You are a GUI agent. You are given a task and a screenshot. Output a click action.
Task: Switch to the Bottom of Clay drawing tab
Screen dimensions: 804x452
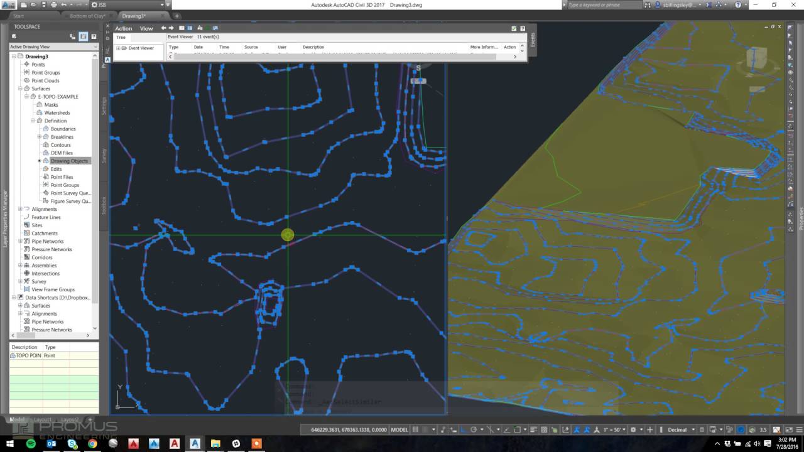(x=87, y=16)
